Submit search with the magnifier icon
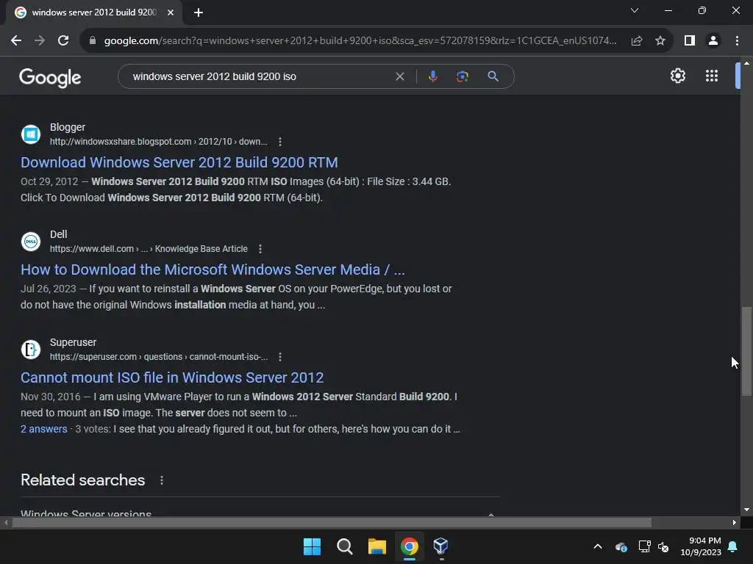This screenshot has height=564, width=753. [x=493, y=76]
